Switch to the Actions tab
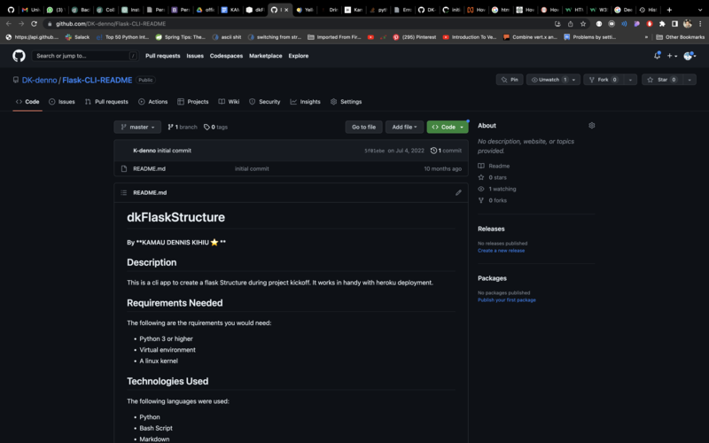 pos(153,102)
